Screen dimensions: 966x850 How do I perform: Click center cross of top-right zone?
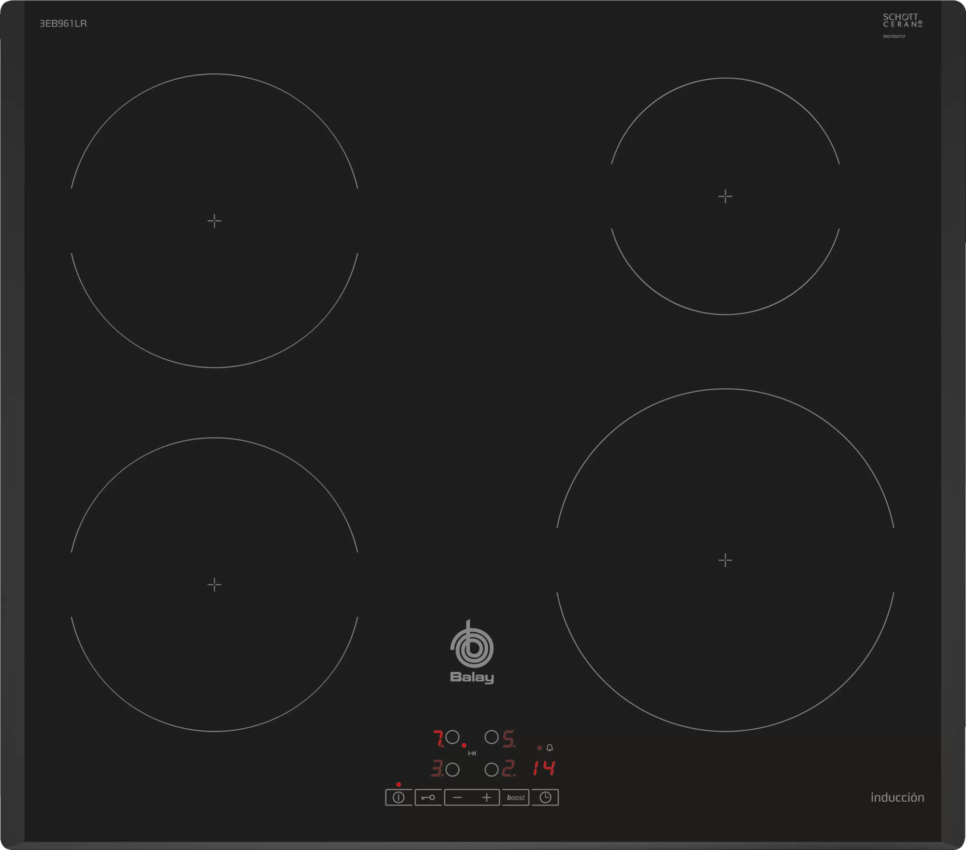point(725,196)
